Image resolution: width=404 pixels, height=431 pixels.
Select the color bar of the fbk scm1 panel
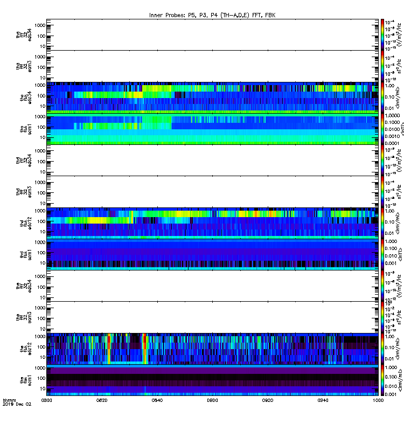tap(382, 380)
